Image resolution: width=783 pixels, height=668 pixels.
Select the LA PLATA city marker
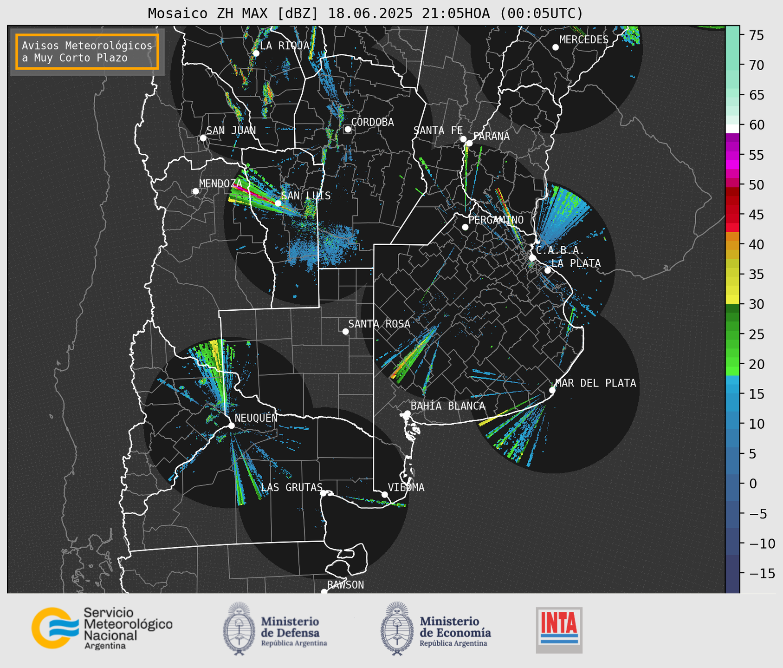[548, 270]
